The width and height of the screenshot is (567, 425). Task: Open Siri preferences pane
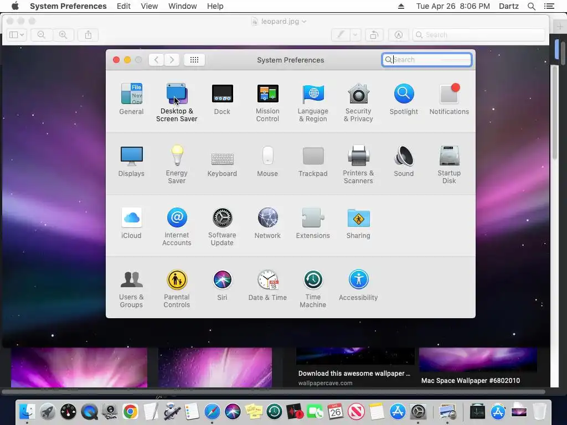point(222,285)
